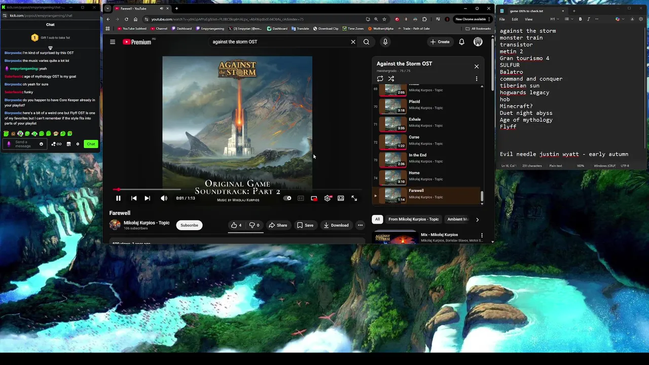Click the New Chrome available button
This screenshot has height=365, width=649.
(x=473, y=19)
